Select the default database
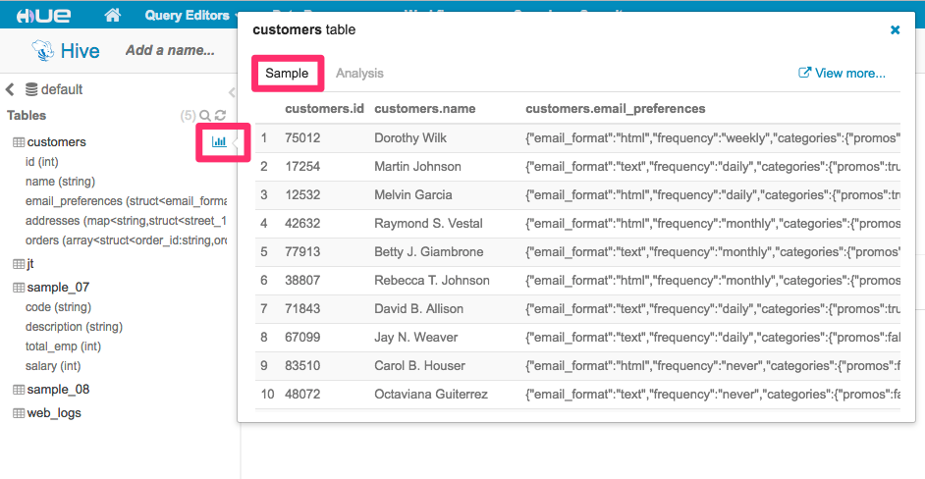The image size is (925, 479). point(61,89)
